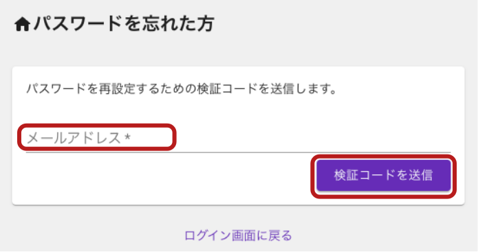Focus the email address text box
This screenshot has width=478, height=252.
(238, 138)
